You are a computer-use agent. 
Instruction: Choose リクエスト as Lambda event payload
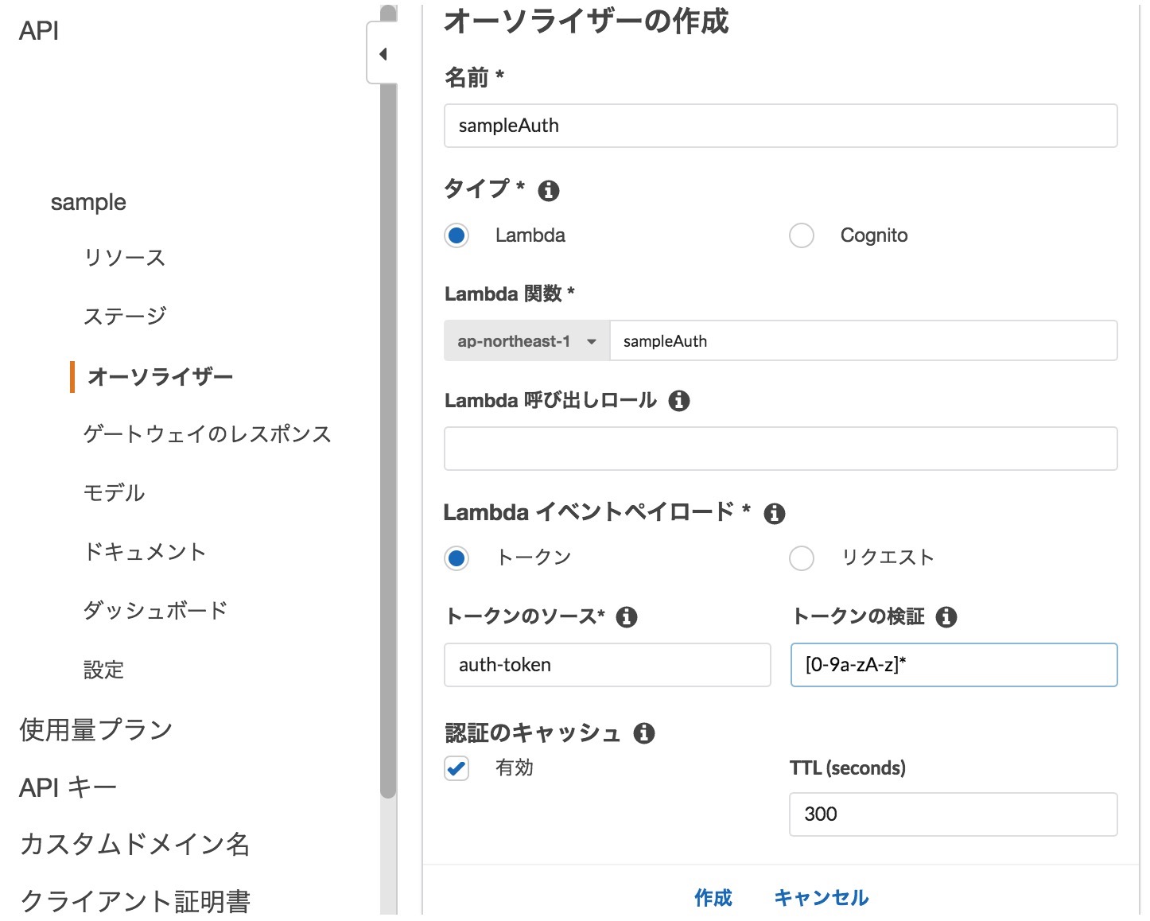[801, 558]
